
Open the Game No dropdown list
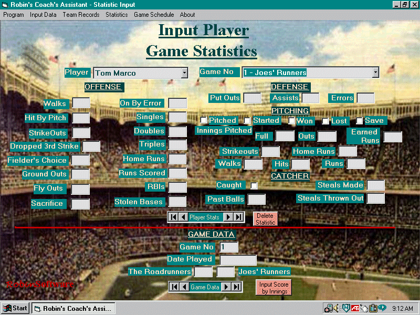click(x=375, y=72)
